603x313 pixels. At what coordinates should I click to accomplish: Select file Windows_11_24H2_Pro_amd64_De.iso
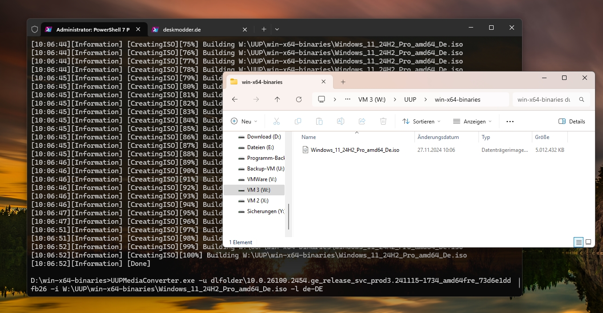355,150
